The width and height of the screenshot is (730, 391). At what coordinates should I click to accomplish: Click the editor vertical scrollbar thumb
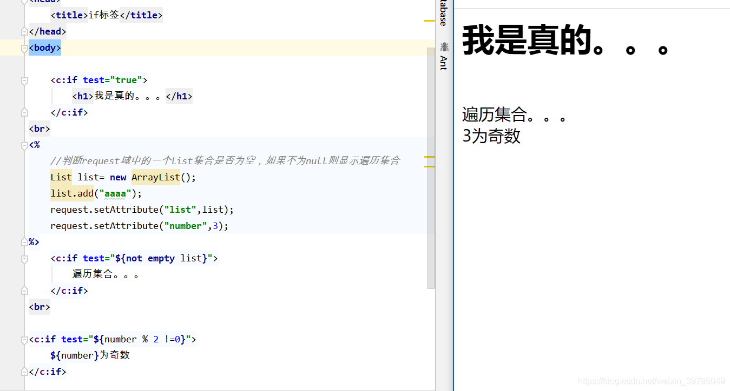click(x=431, y=168)
